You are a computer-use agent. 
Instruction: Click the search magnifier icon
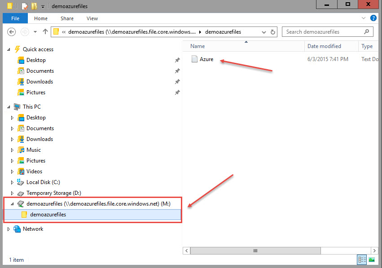point(366,32)
